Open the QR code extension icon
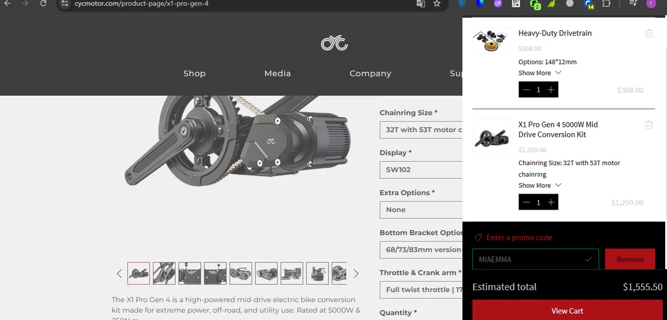The image size is (667, 320). [x=516, y=4]
